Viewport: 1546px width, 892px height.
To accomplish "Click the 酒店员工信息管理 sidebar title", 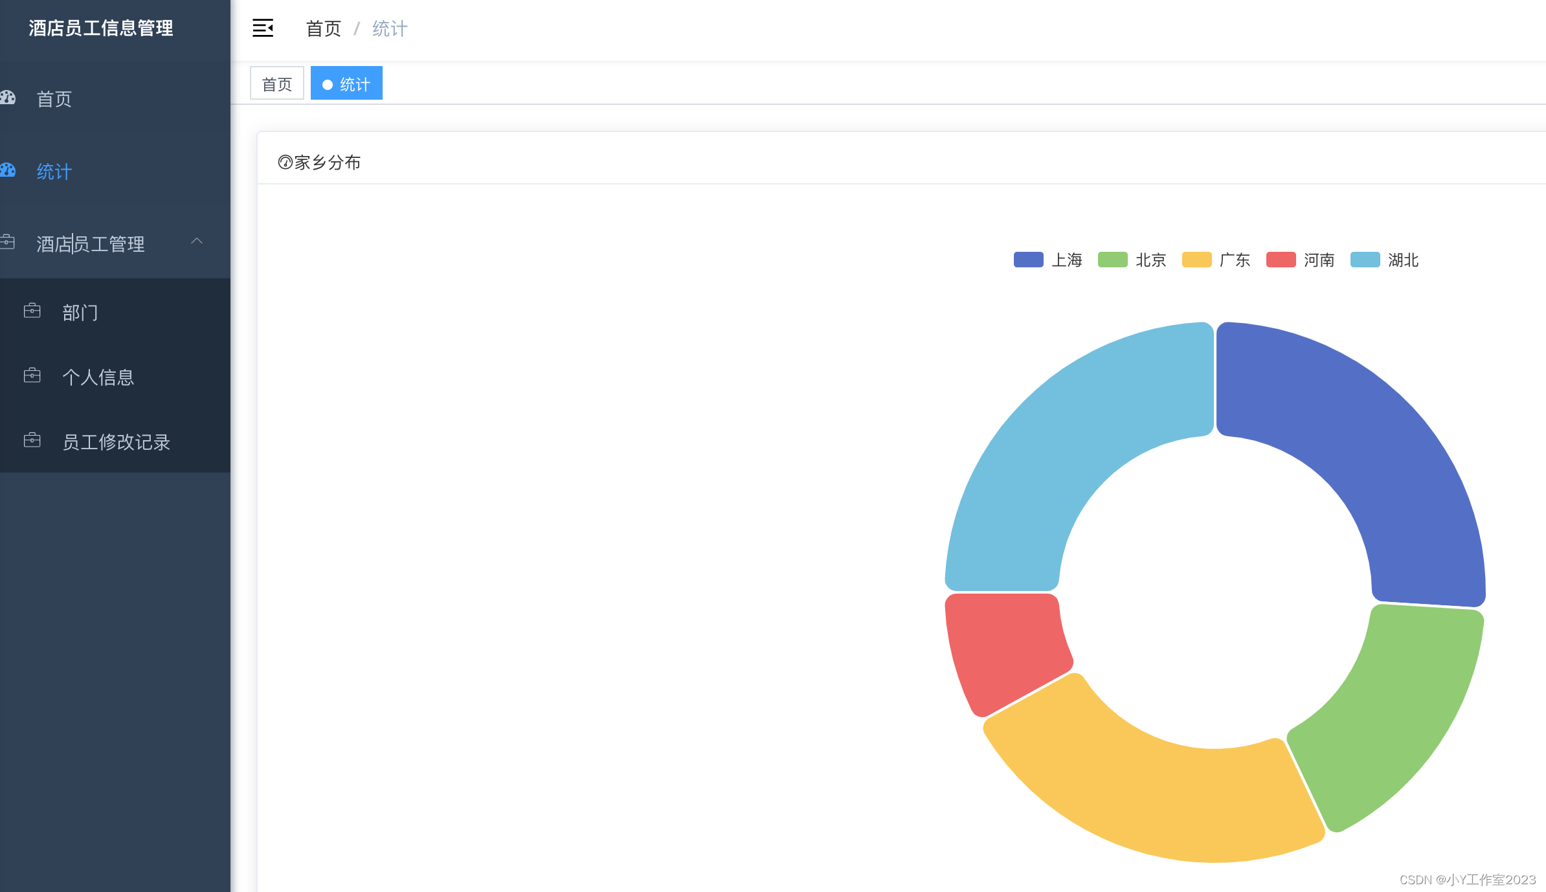I will point(101,28).
